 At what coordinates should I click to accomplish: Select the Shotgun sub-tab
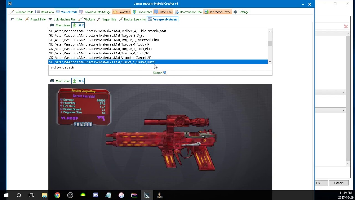coord(87,19)
